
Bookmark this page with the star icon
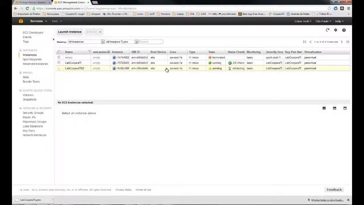(x=329, y=9)
